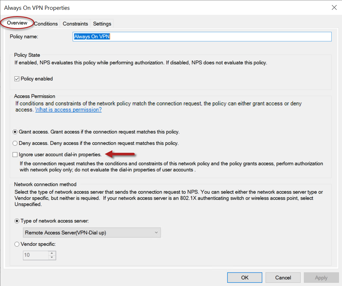Increase vendor specific value with up arrow
342x286 pixels.
point(52,253)
